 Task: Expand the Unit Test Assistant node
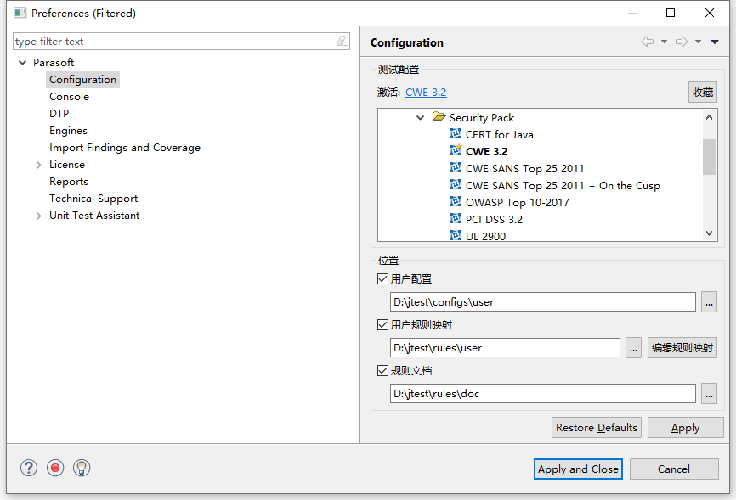click(39, 216)
